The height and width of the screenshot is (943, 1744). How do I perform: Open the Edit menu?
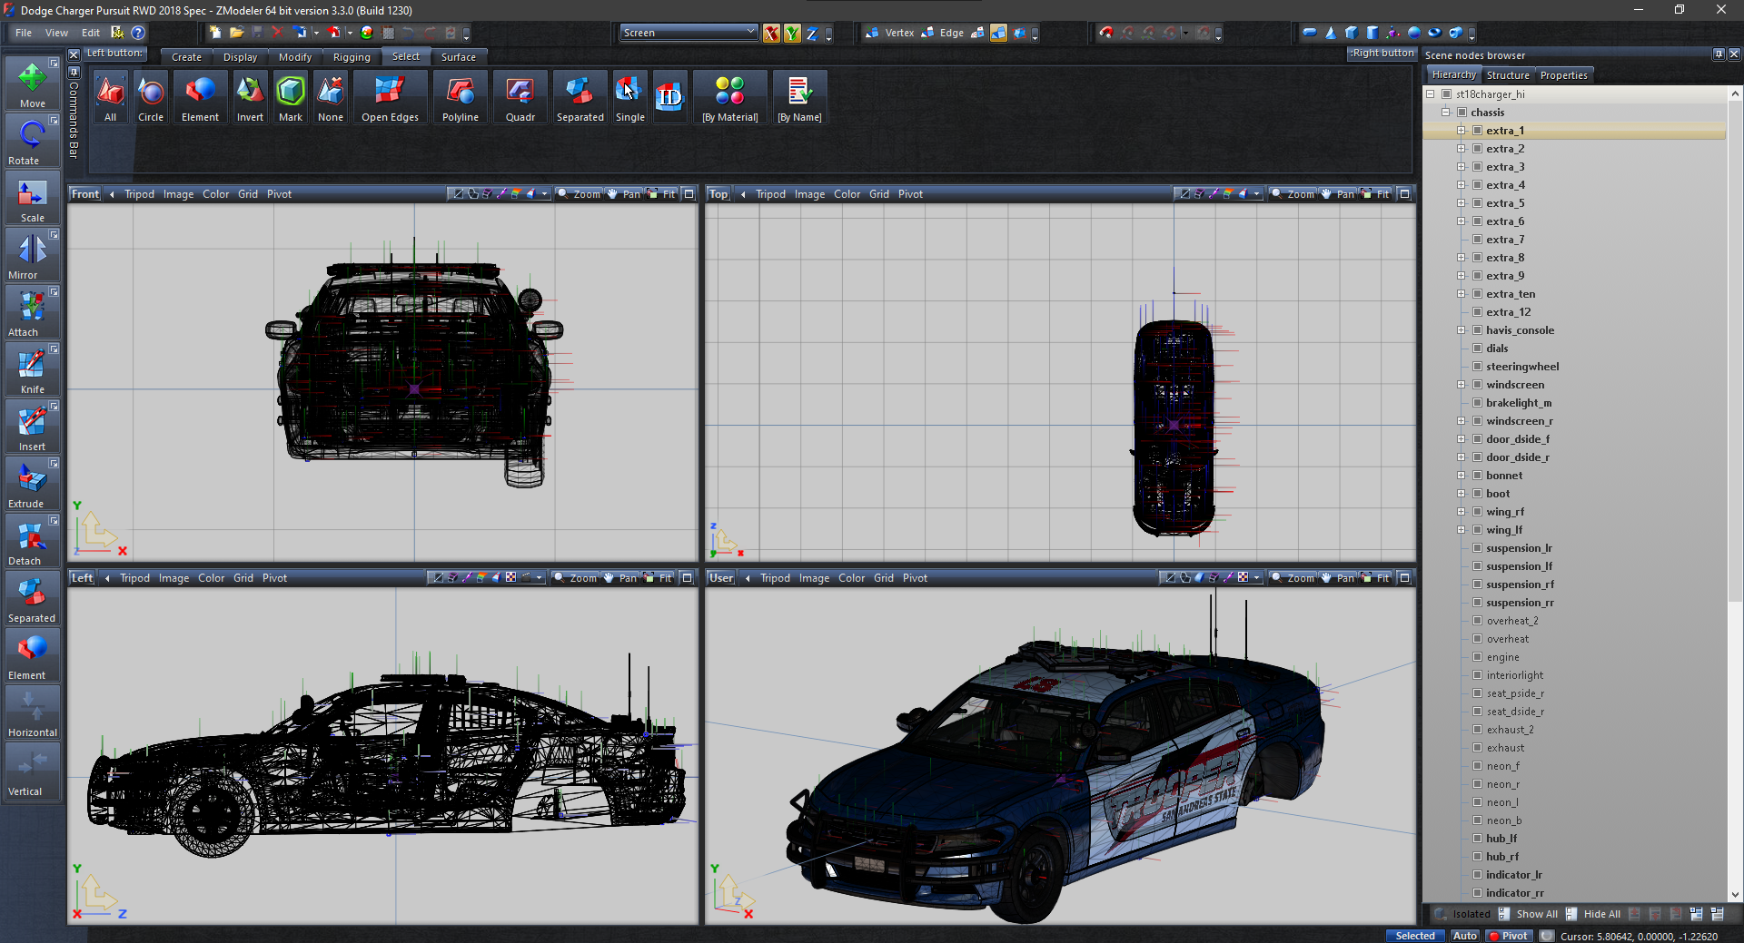[x=91, y=33]
